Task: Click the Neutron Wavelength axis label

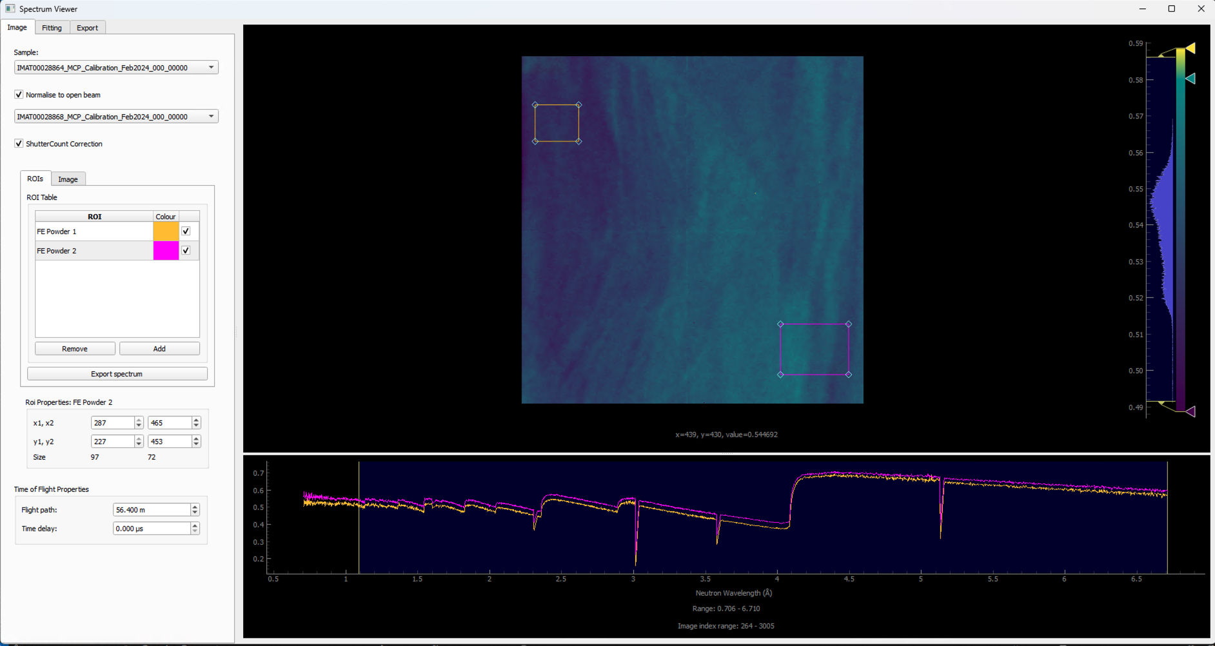Action: coord(734,593)
